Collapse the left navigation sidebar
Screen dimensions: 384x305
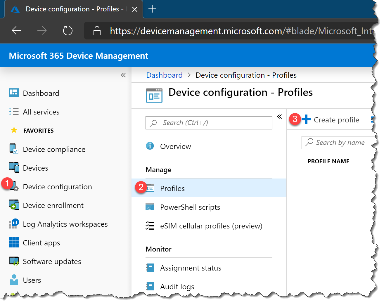123,75
